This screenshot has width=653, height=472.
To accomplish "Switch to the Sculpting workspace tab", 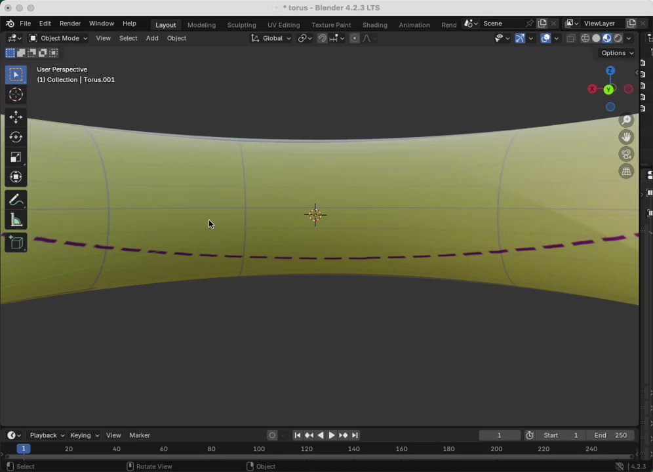I will [x=241, y=25].
